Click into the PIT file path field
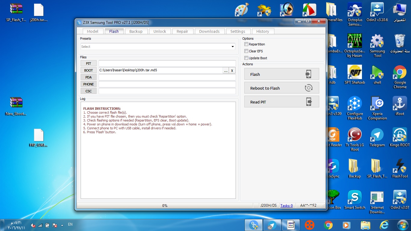The width and height of the screenshot is (411, 231). [x=167, y=63]
